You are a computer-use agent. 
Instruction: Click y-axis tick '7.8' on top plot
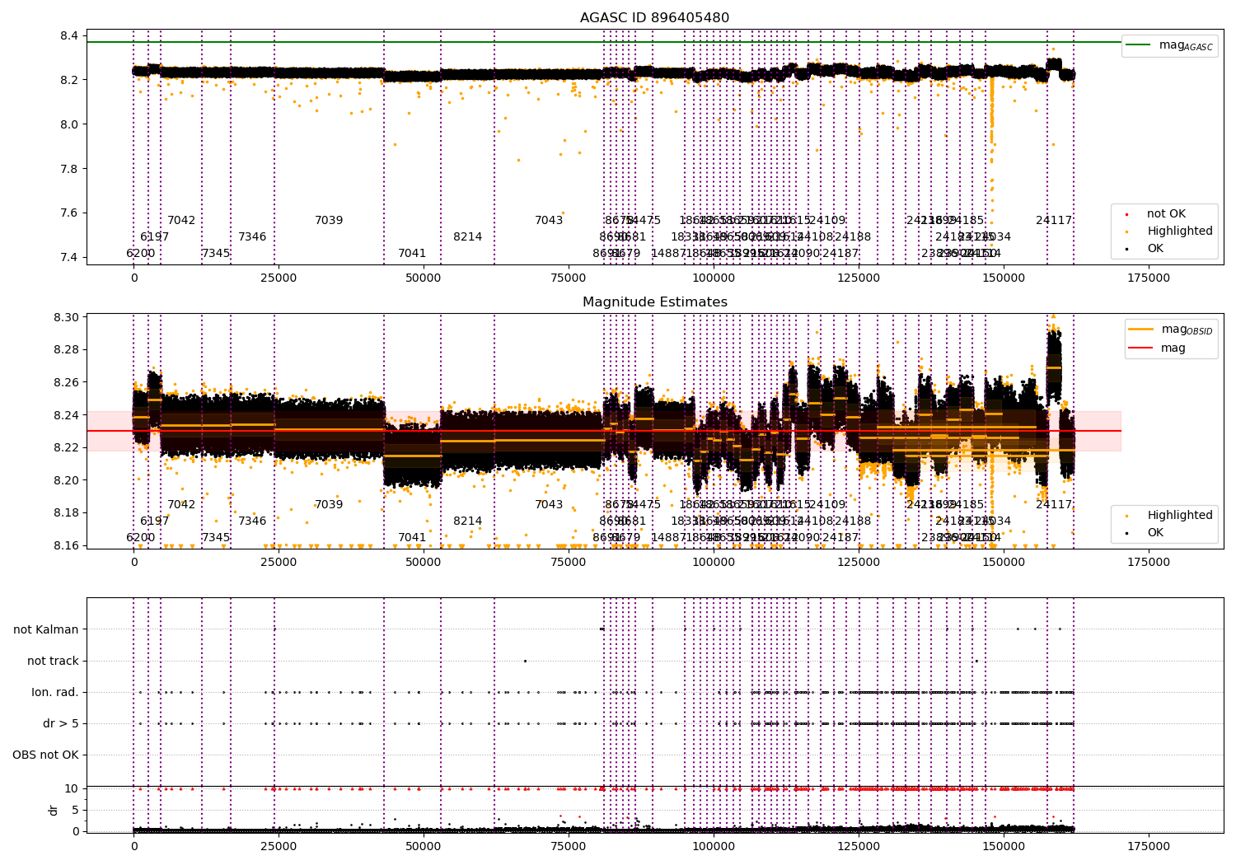[69, 169]
